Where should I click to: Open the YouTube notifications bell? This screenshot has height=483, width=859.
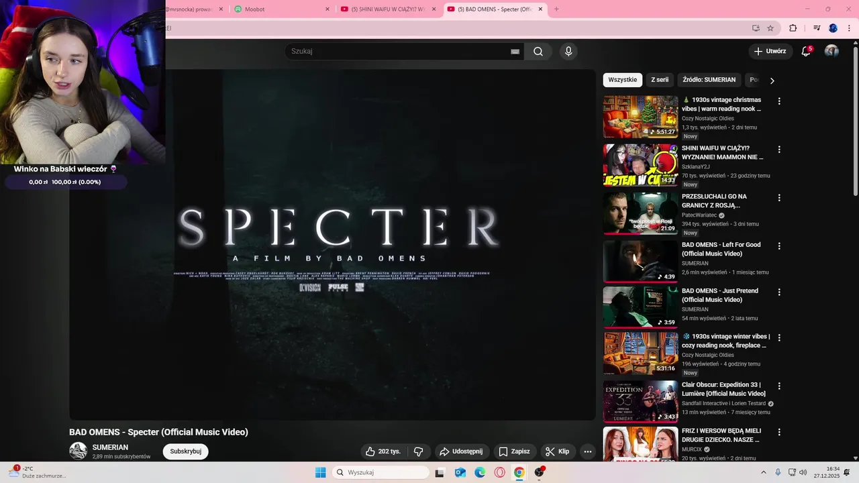click(807, 51)
